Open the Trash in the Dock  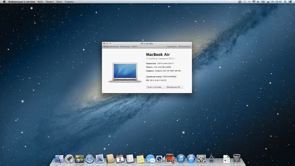point(237,158)
